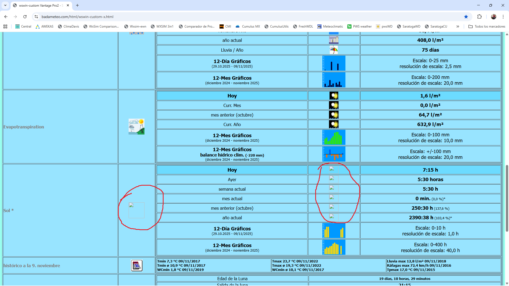
Task: Click the vertical page scrollbar thumb
Action: 507,199
